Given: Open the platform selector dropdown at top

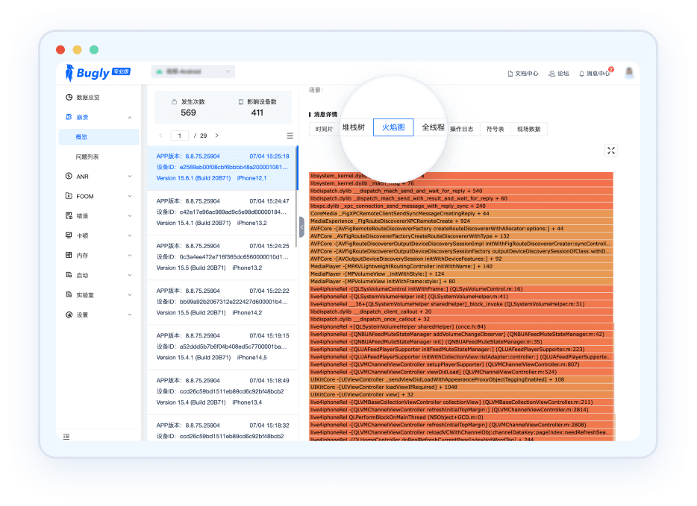Looking at the screenshot, I should click(194, 71).
